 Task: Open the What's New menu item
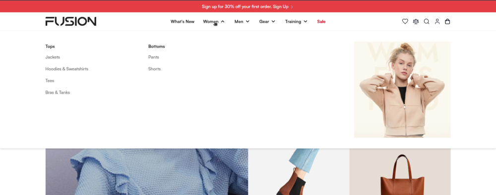pyautogui.click(x=183, y=21)
